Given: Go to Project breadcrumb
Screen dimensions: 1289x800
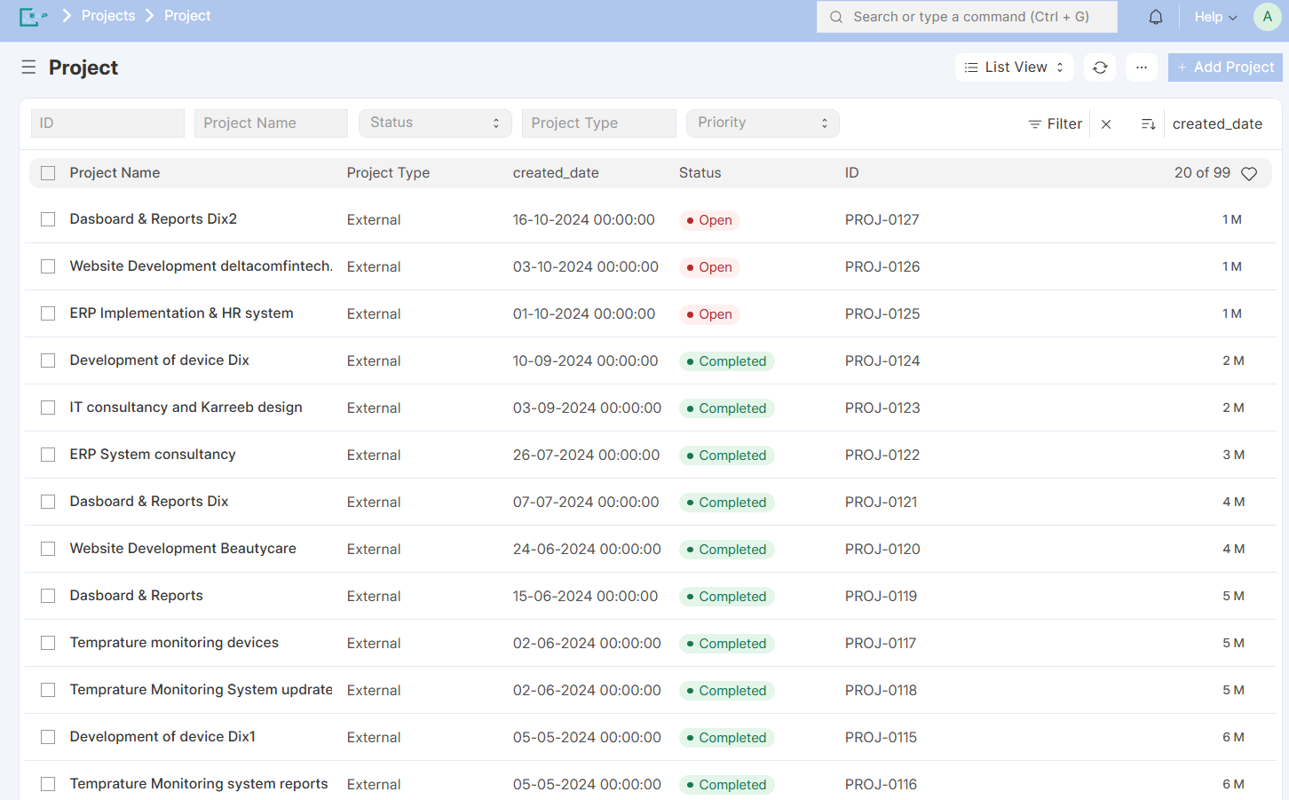Looking at the screenshot, I should (x=187, y=16).
